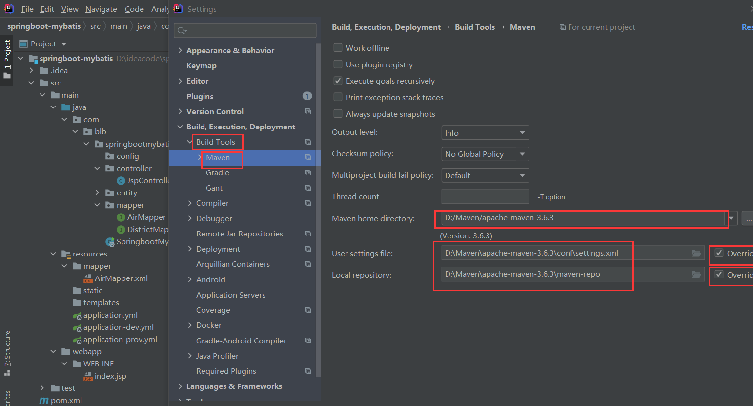Viewport: 753px width, 406px height.
Task: Click the Local repository path field
Action: [x=573, y=274]
